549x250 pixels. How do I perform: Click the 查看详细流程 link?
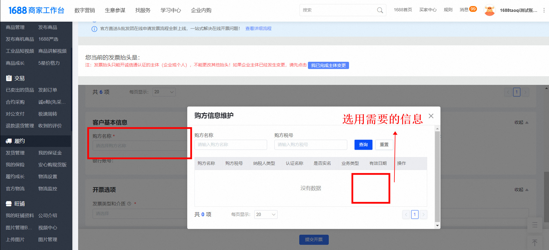pyautogui.click(x=258, y=29)
